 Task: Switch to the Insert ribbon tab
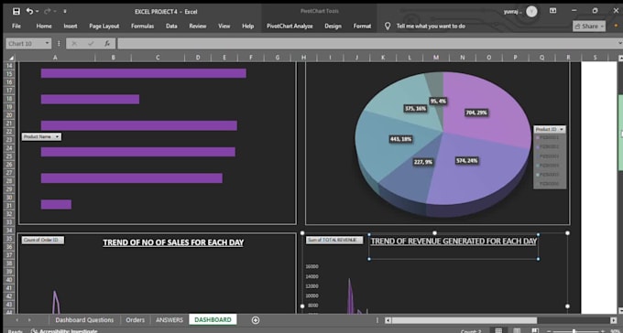[71, 27]
